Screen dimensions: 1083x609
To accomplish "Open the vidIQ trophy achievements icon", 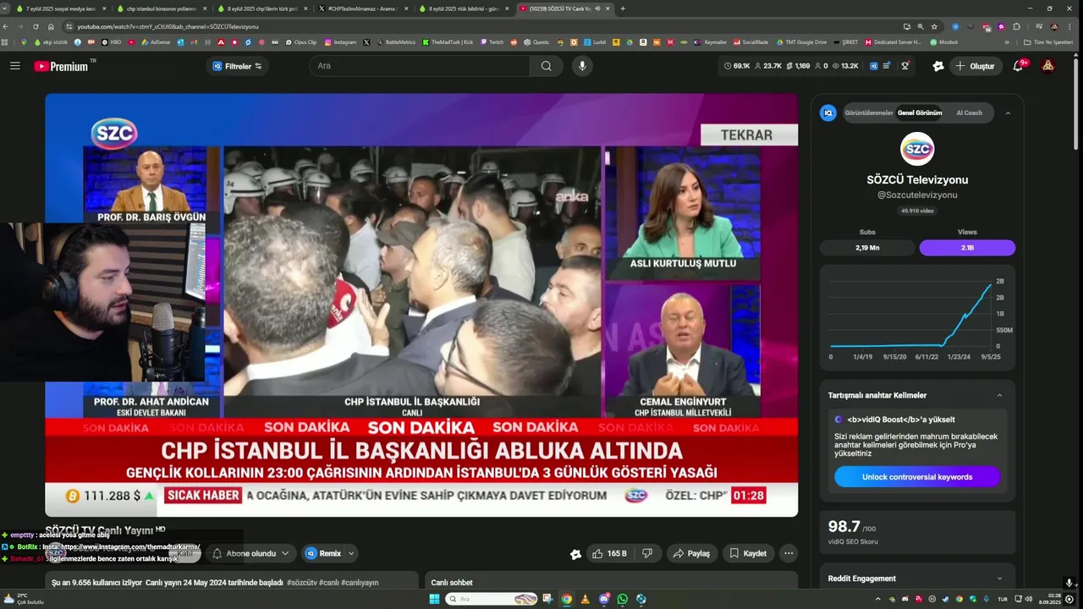I will [905, 66].
